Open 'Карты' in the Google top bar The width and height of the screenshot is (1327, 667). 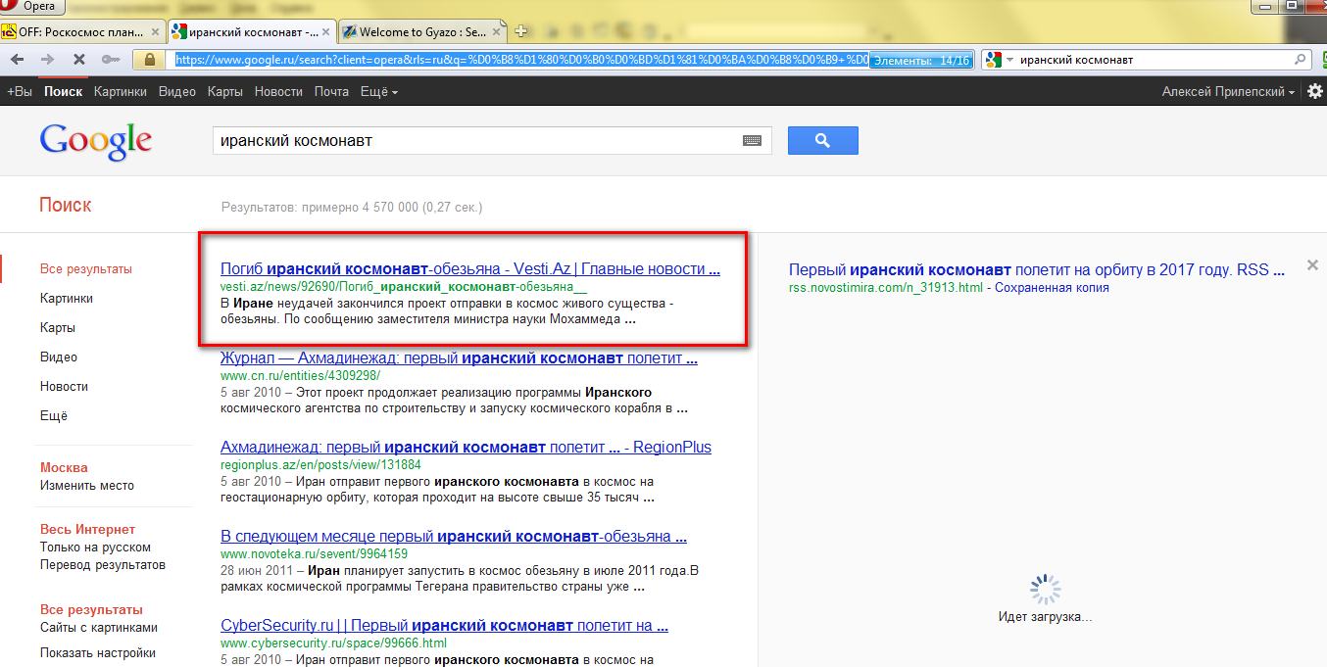pos(225,91)
